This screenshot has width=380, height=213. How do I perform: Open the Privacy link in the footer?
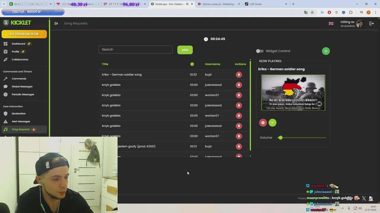[x=302, y=199]
